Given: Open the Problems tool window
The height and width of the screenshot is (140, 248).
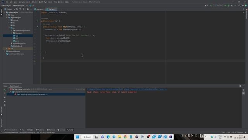Looking at the screenshot, I should pyautogui.click(x=40, y=130).
